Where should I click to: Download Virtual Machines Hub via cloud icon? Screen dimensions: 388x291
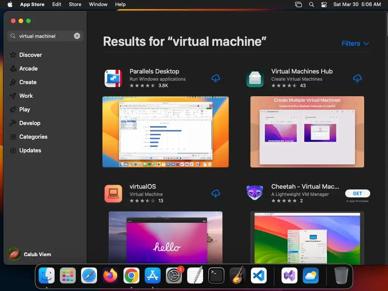click(357, 78)
